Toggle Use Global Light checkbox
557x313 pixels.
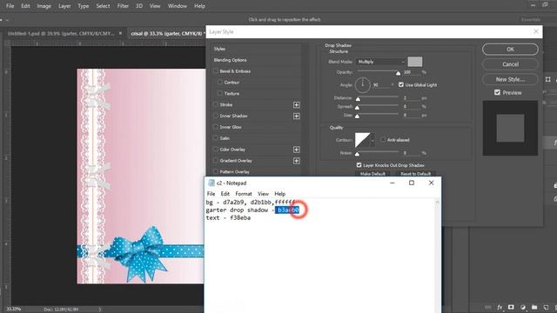tap(401, 84)
